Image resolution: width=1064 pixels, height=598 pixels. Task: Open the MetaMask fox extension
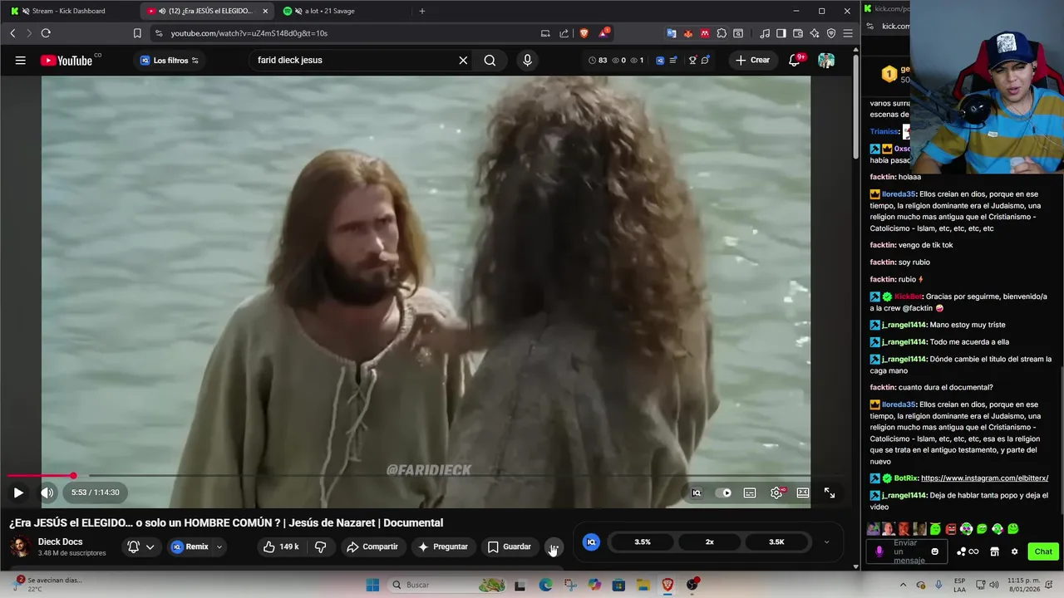click(688, 33)
